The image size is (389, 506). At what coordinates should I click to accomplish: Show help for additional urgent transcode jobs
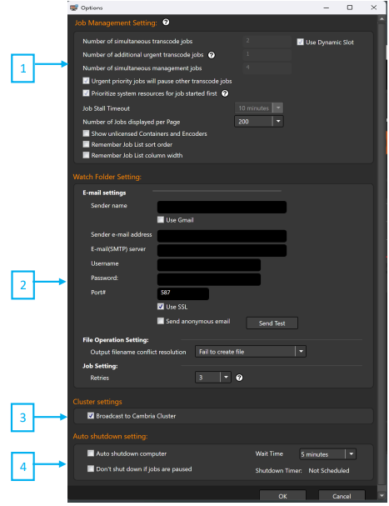click(212, 55)
